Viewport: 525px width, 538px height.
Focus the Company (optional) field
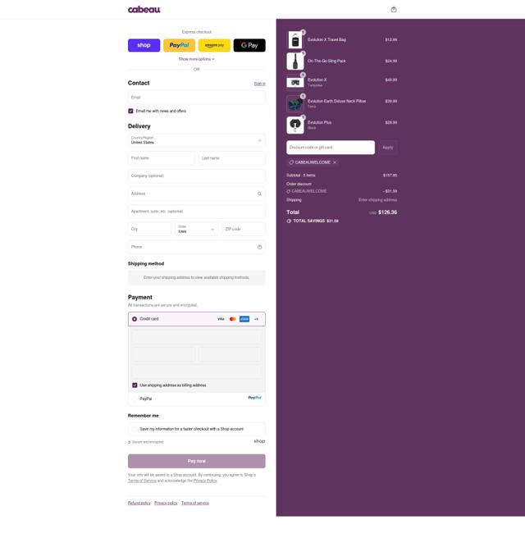click(197, 176)
